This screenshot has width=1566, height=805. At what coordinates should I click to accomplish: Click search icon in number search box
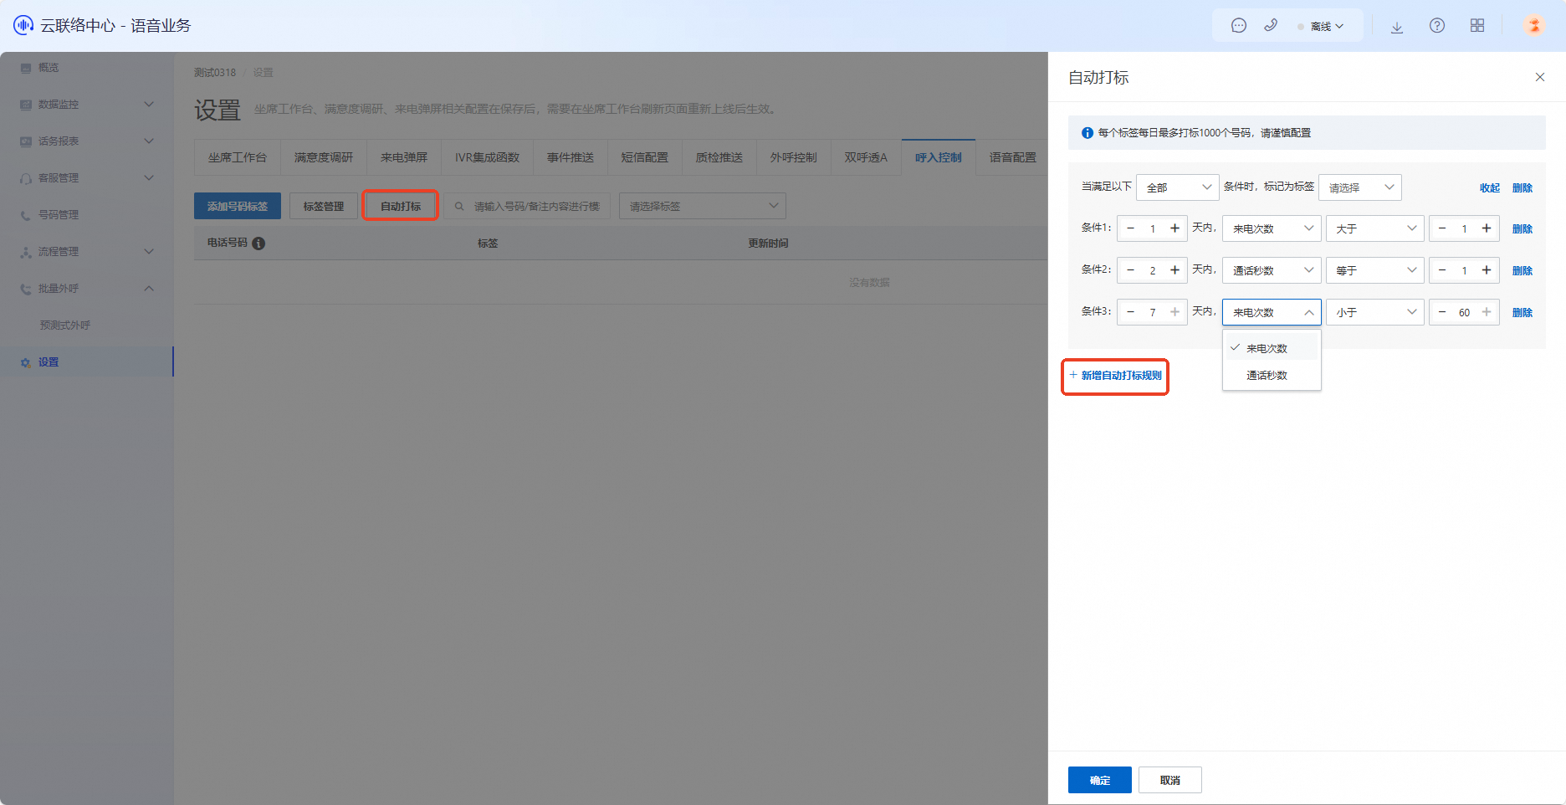tap(459, 206)
